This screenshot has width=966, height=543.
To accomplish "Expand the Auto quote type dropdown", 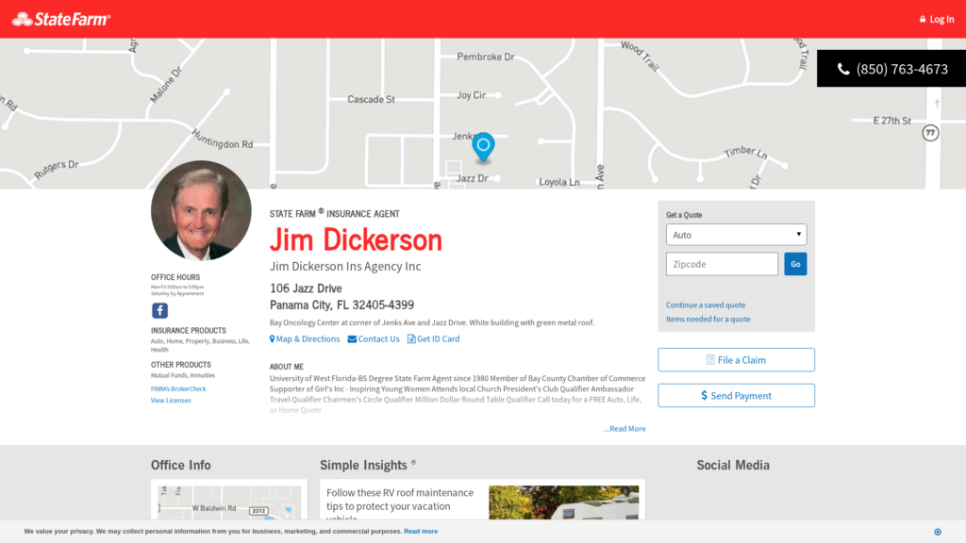I will [x=736, y=235].
